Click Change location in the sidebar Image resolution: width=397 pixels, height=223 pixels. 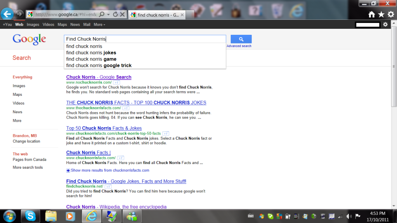pyautogui.click(x=26, y=141)
